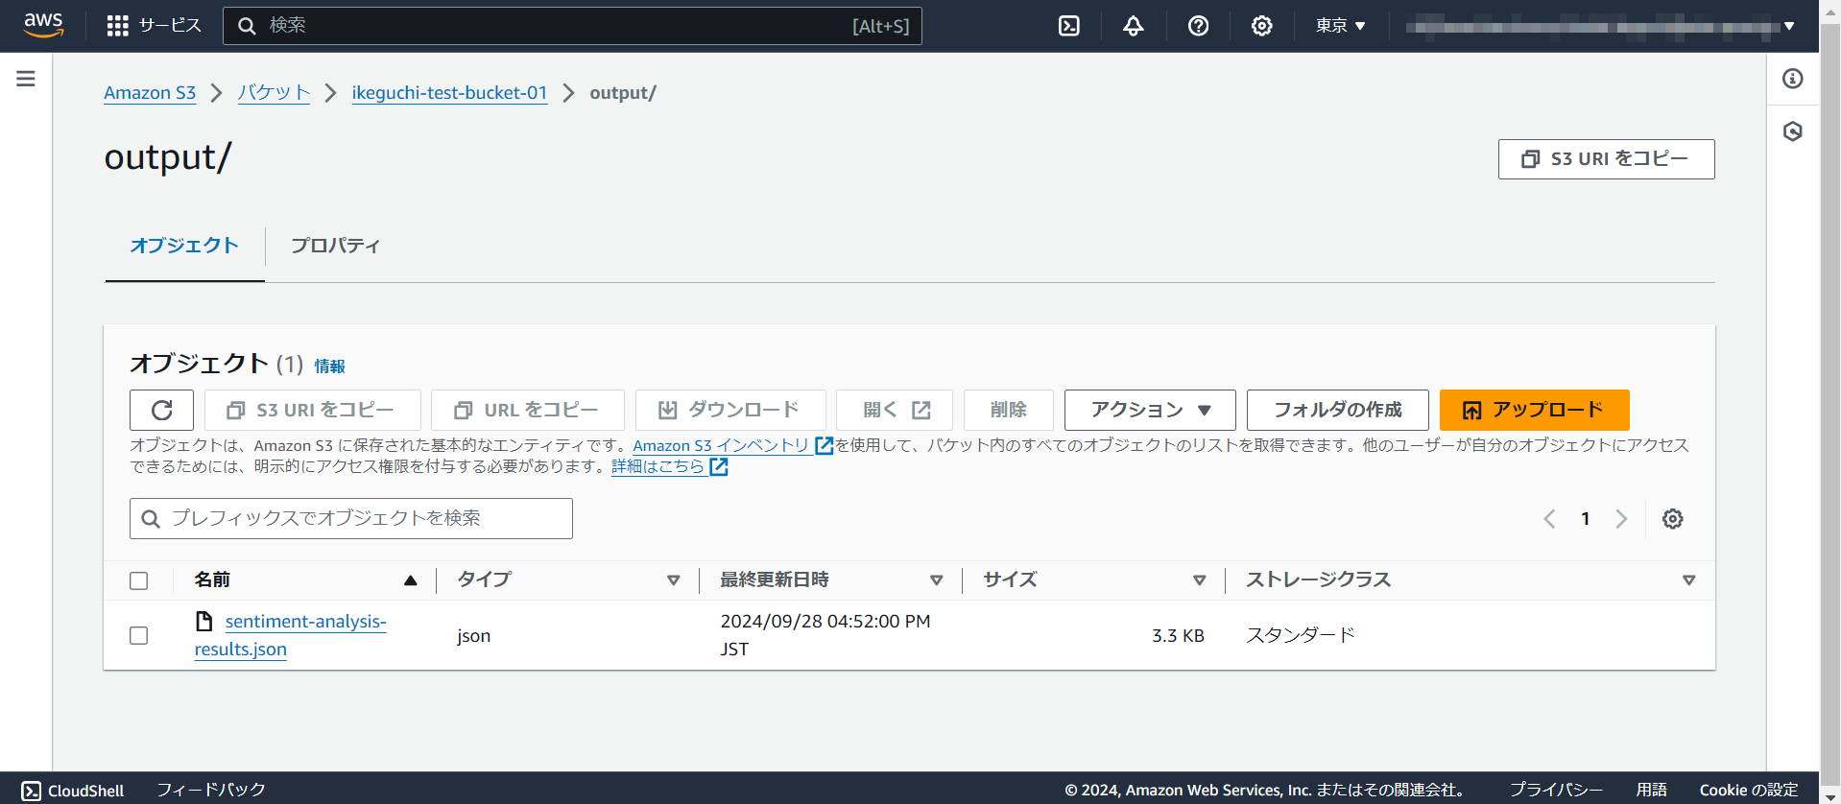
Task: Click the ダウンロード button
Action: (729, 411)
